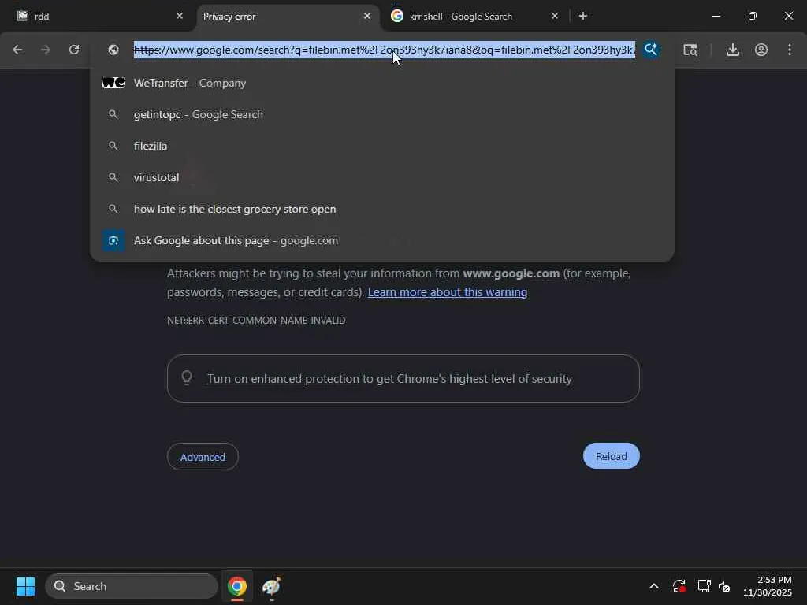Click the lightbulb icon in the protection box
This screenshot has width=807, height=605.
187,378
